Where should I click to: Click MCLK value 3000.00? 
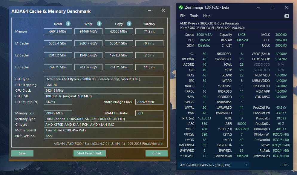coord(281,35)
